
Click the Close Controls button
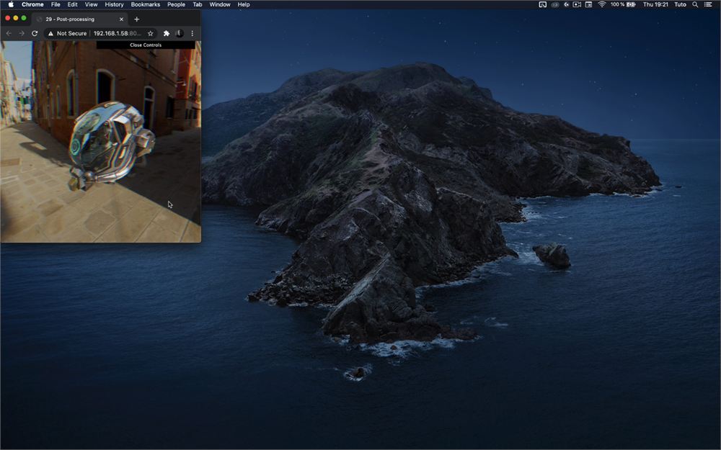146,45
